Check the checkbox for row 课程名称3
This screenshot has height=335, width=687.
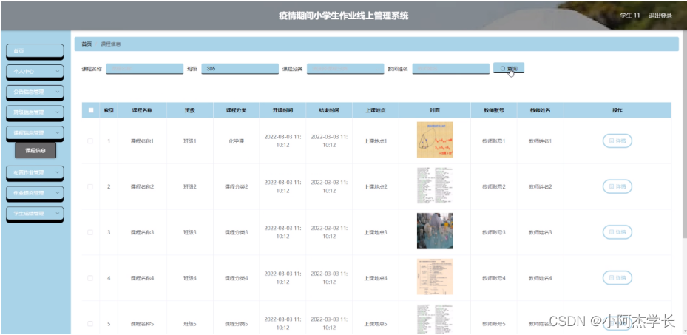point(90,232)
